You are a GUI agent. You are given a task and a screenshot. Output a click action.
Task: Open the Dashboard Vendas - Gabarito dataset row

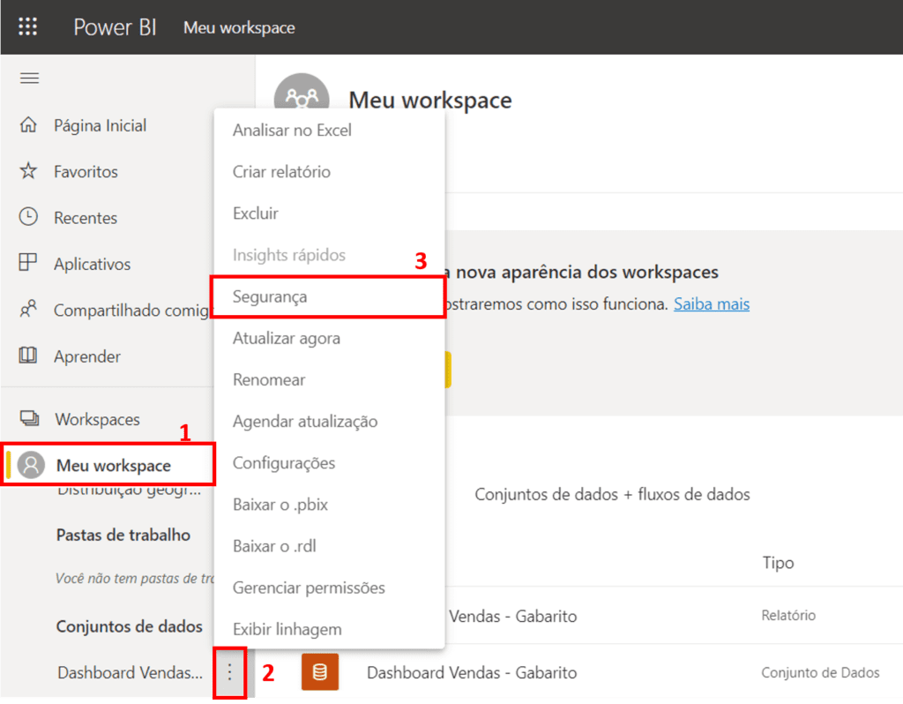tap(472, 672)
